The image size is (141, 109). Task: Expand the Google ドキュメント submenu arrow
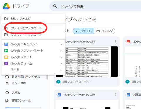coord(61,44)
